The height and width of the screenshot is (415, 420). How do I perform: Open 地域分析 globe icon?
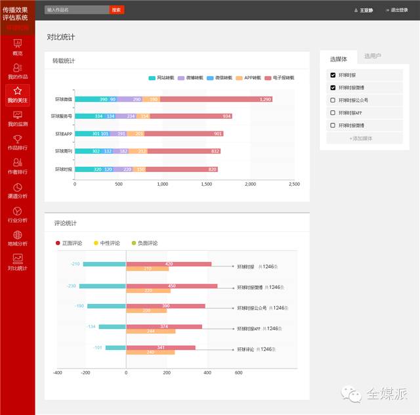tap(17, 238)
